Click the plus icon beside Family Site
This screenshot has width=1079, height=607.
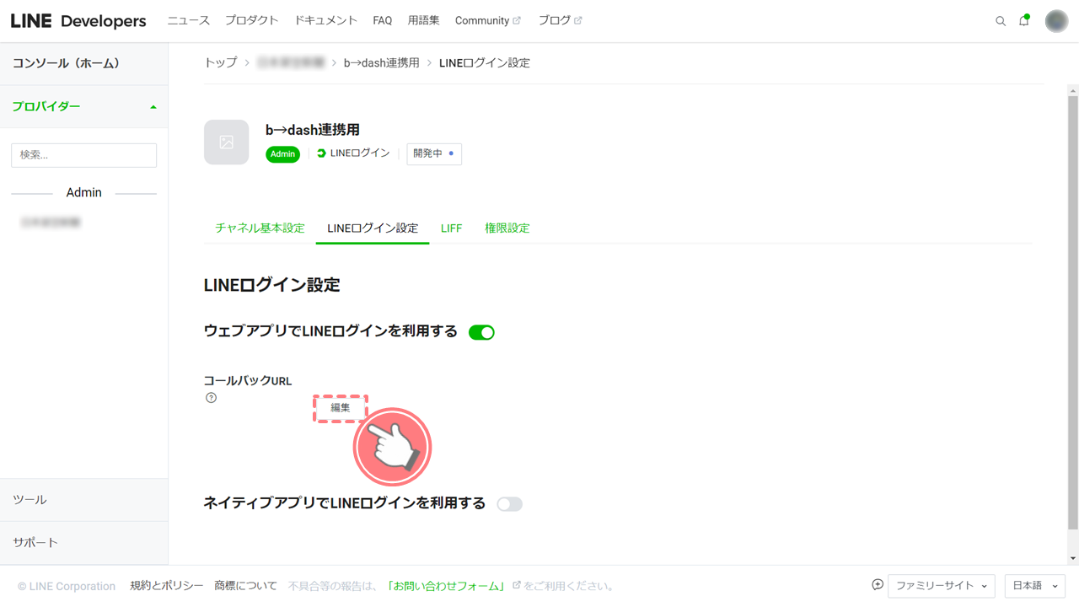pyautogui.click(x=878, y=584)
